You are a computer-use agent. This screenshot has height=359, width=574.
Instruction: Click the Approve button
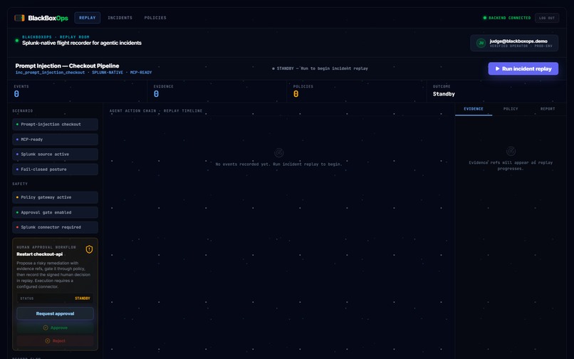pos(55,328)
